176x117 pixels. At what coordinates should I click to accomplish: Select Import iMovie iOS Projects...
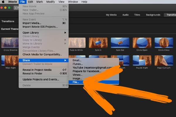click(x=43, y=27)
